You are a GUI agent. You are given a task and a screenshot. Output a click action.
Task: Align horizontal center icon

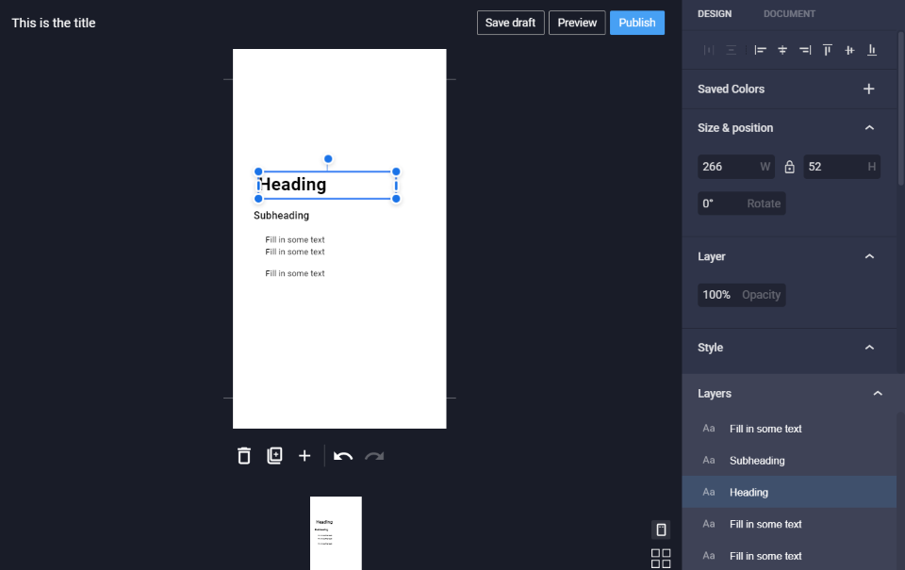pyautogui.click(x=782, y=50)
